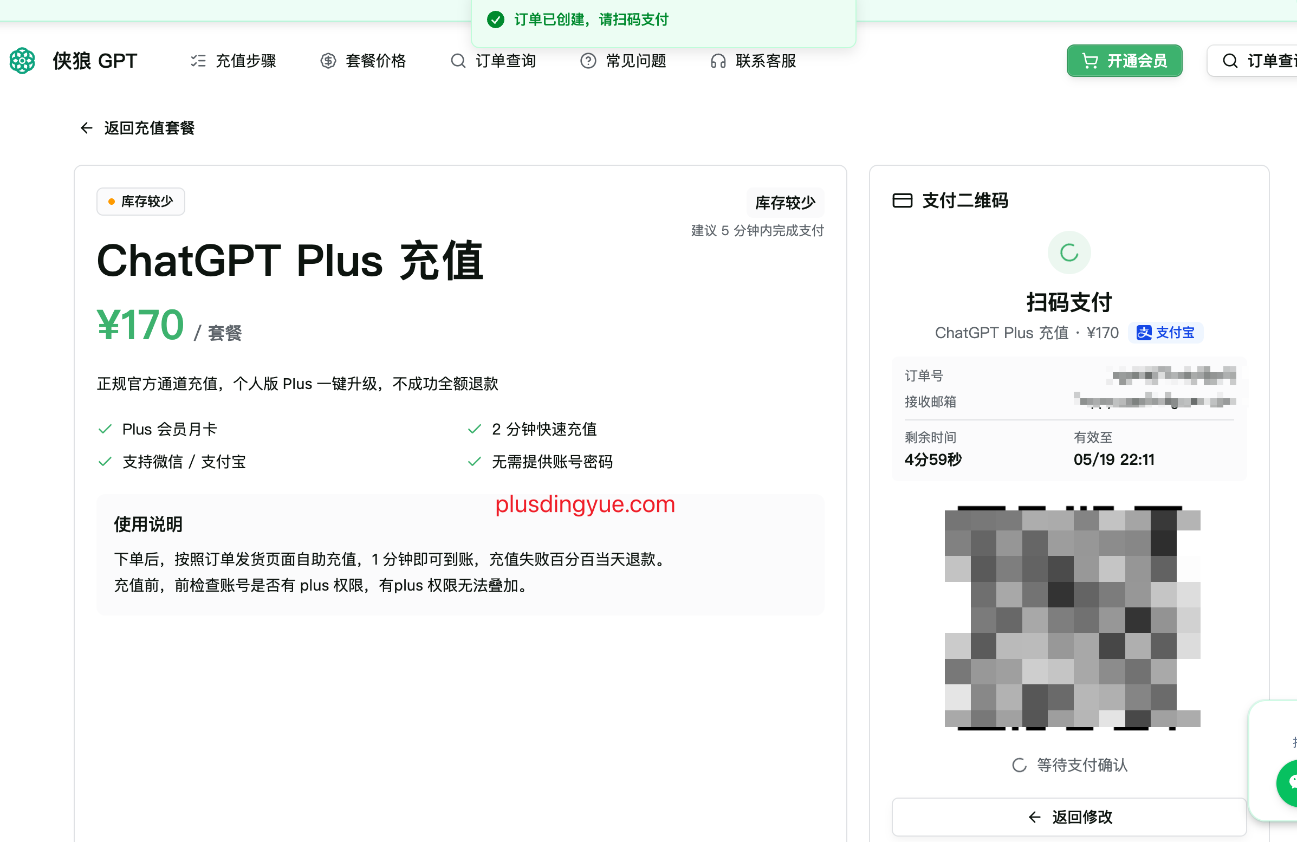Click the checkmark next to Plus 会员月卡
Screen dimensions: 1297x842
point(105,430)
